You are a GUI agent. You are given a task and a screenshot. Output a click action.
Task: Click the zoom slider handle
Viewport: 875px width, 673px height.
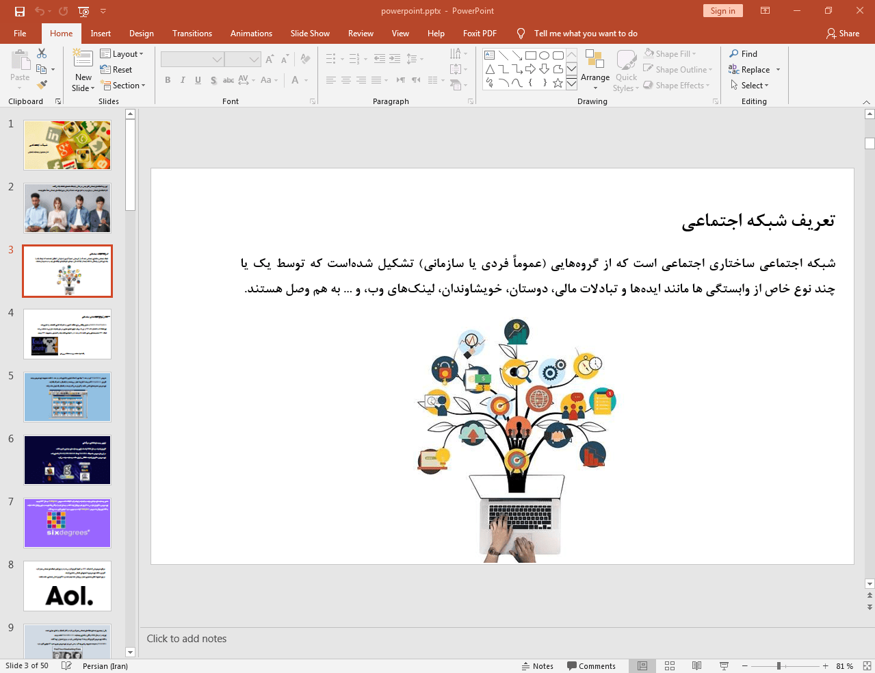(x=779, y=666)
